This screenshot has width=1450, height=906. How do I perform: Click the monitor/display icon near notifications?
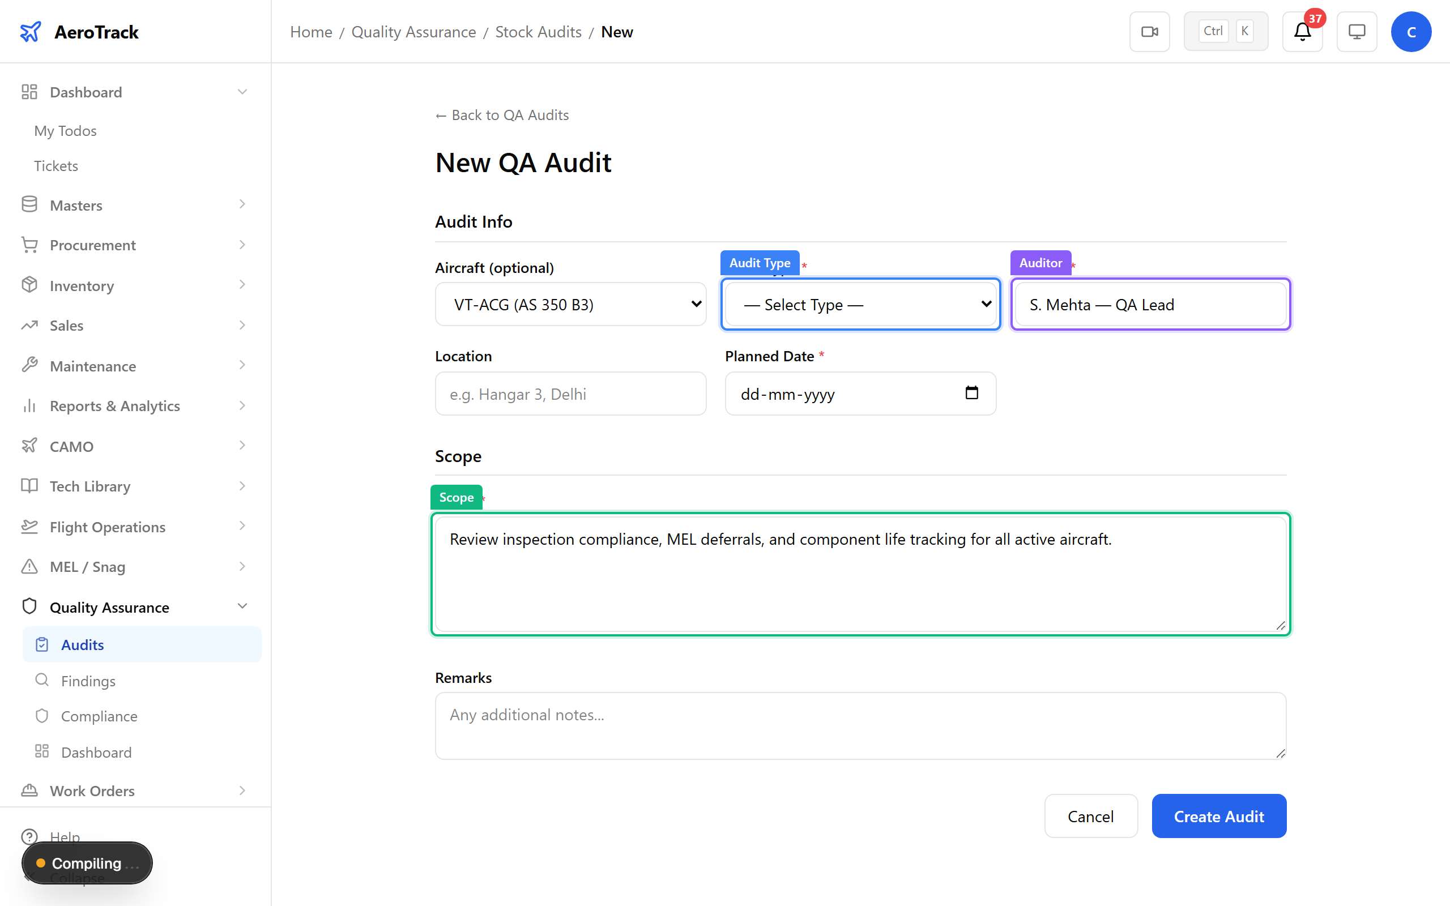tap(1357, 31)
